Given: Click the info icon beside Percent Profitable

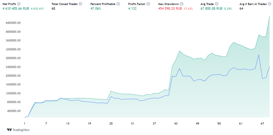Looking at the screenshot, I should pos(118,4).
